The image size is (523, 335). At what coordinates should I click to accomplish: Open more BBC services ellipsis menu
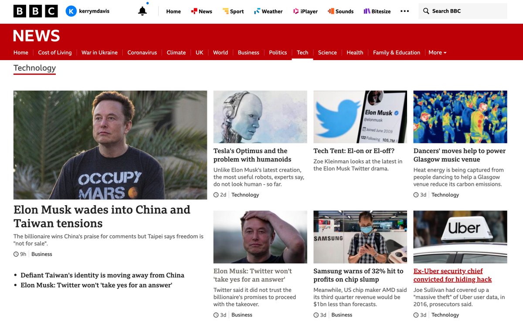[x=404, y=11]
